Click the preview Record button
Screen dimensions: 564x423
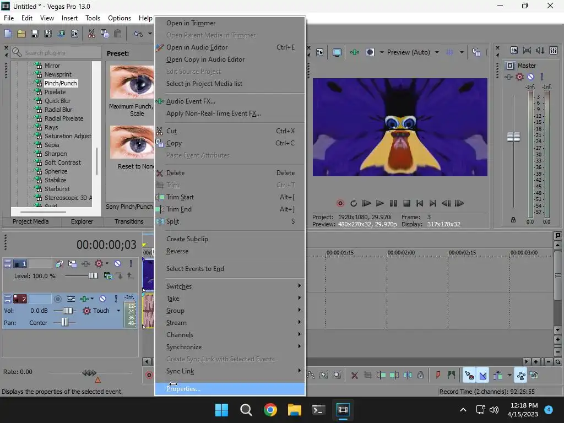(340, 204)
